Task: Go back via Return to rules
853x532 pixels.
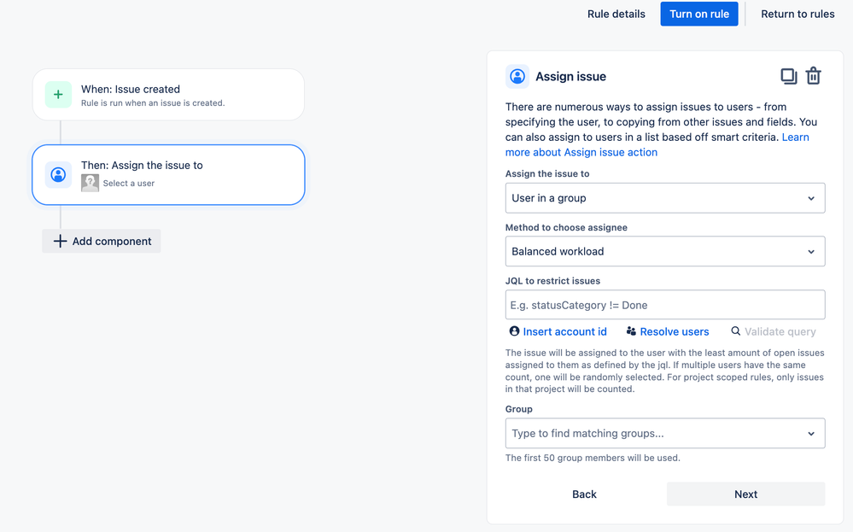Action: point(797,15)
